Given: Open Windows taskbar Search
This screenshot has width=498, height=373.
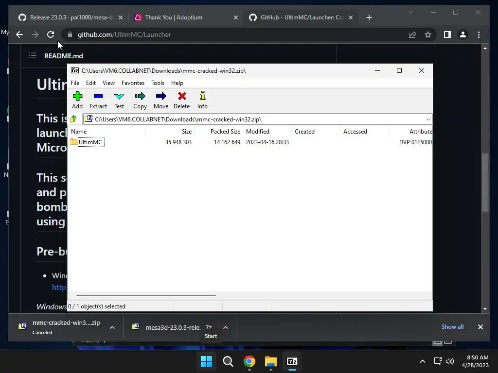Looking at the screenshot, I should pyautogui.click(x=228, y=361).
